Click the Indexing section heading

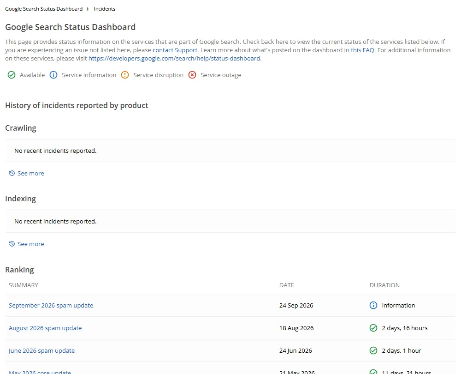click(x=21, y=199)
